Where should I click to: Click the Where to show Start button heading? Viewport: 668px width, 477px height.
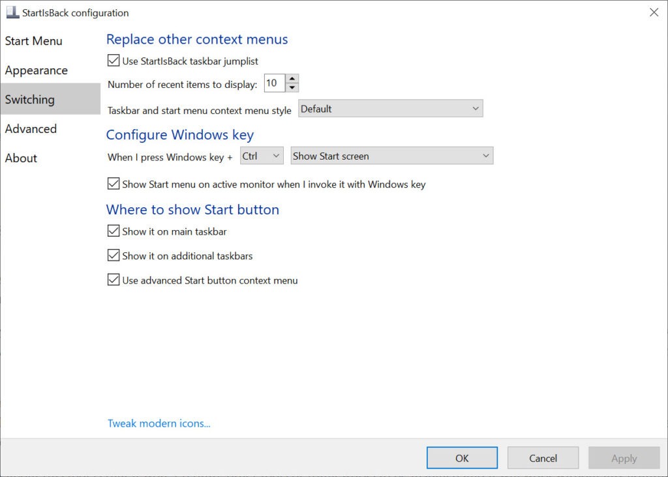click(192, 209)
